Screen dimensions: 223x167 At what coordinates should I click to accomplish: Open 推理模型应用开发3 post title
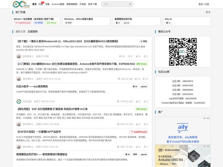42,154
